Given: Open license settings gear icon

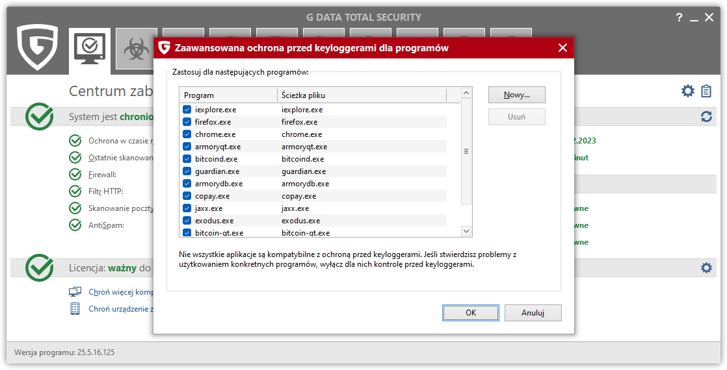Looking at the screenshot, I should [x=706, y=267].
